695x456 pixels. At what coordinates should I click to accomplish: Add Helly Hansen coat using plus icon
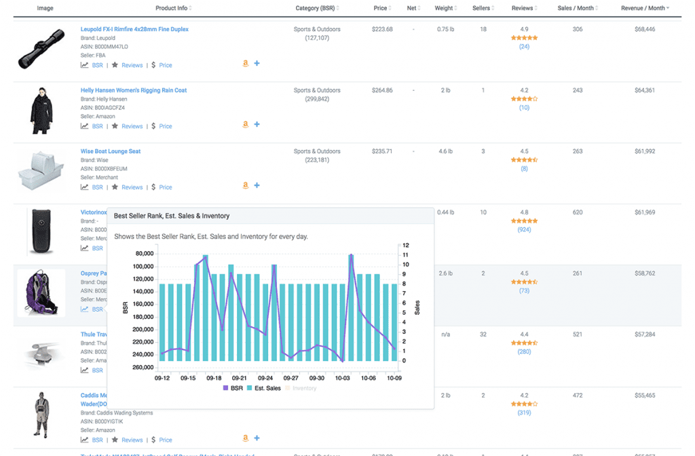[x=257, y=124]
